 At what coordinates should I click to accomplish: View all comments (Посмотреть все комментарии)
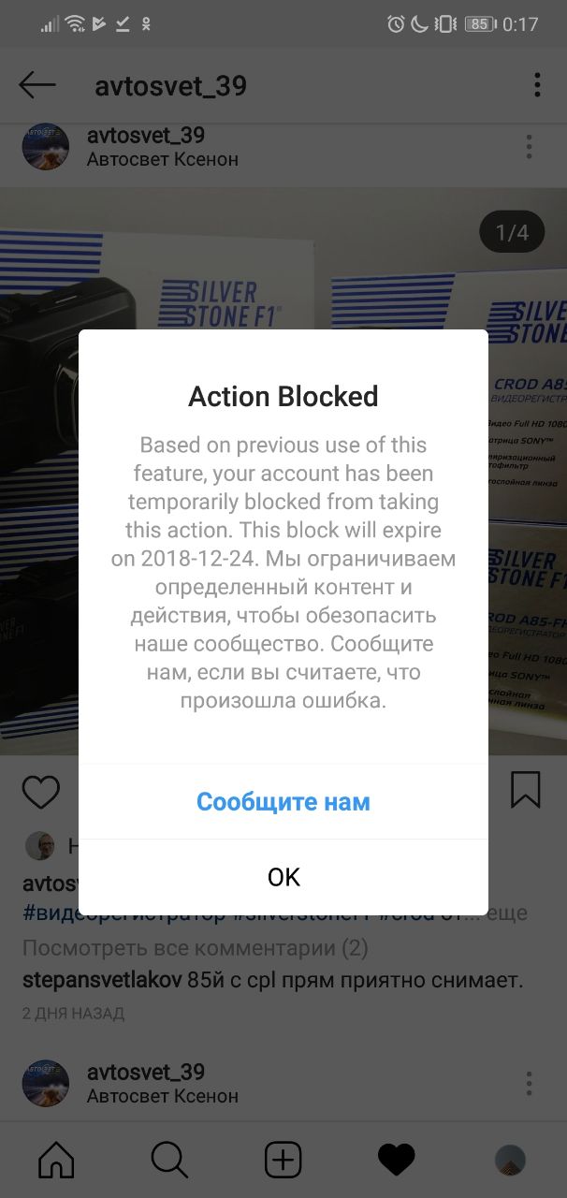[196, 948]
